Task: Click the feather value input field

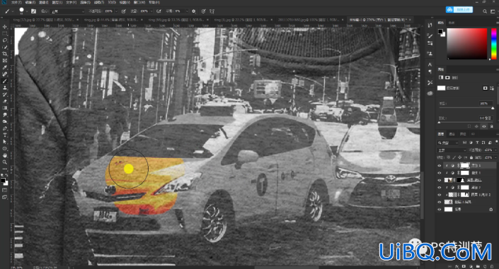Action: (486, 118)
